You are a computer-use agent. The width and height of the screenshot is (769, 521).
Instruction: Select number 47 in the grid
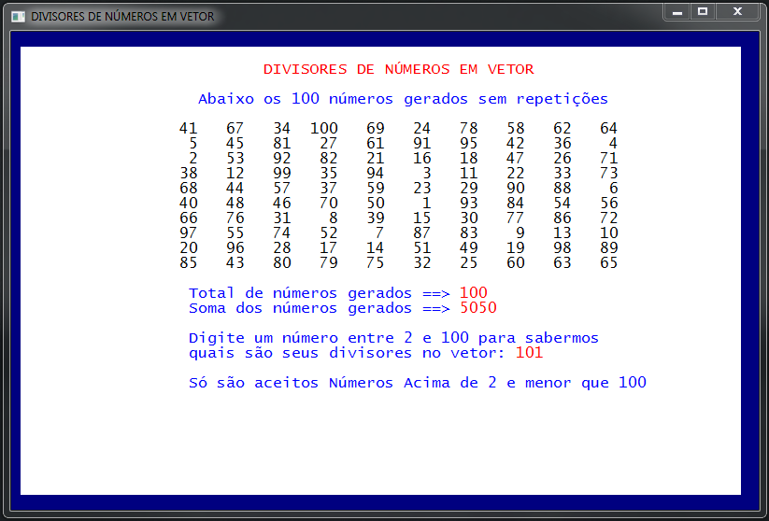click(x=516, y=159)
